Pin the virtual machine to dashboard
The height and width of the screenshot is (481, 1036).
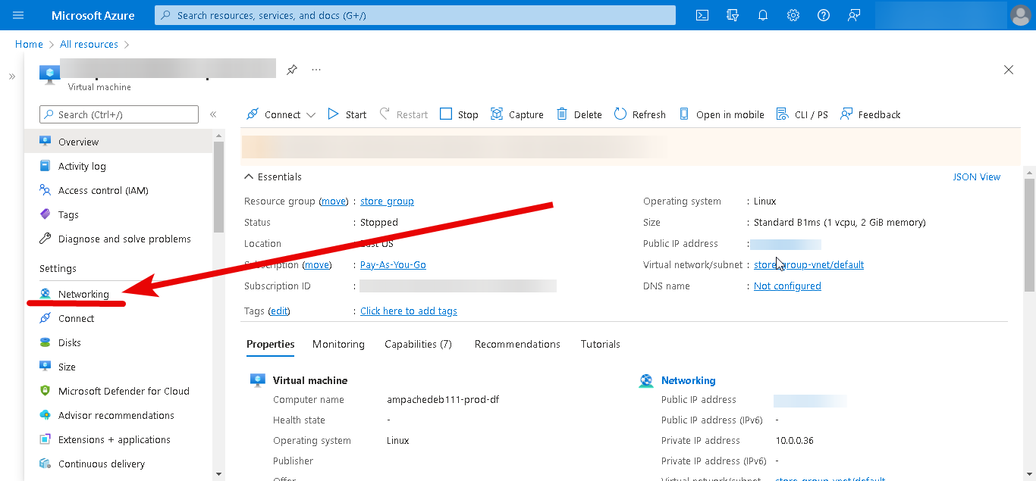[x=291, y=70]
